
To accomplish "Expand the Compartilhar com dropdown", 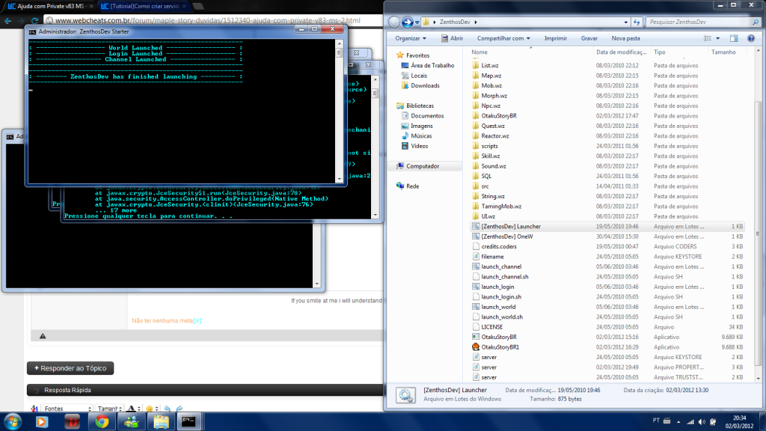I will pyautogui.click(x=503, y=37).
